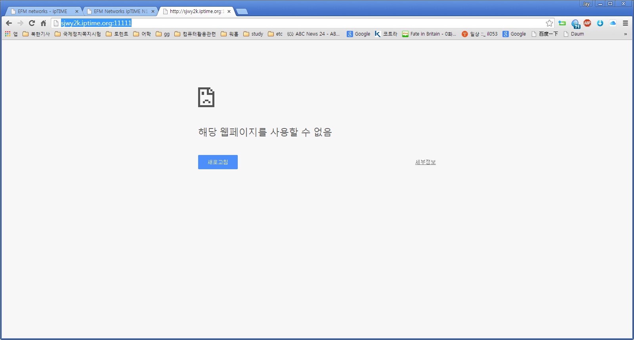The height and width of the screenshot is (340, 634).
Task: Open the 코트라 bookmark
Action: click(386, 34)
